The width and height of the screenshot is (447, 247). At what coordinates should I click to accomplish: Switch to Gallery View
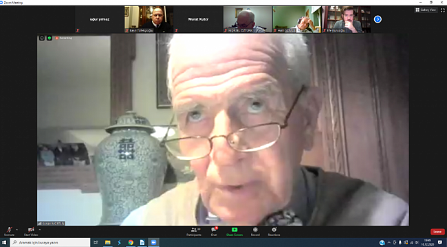426,10
